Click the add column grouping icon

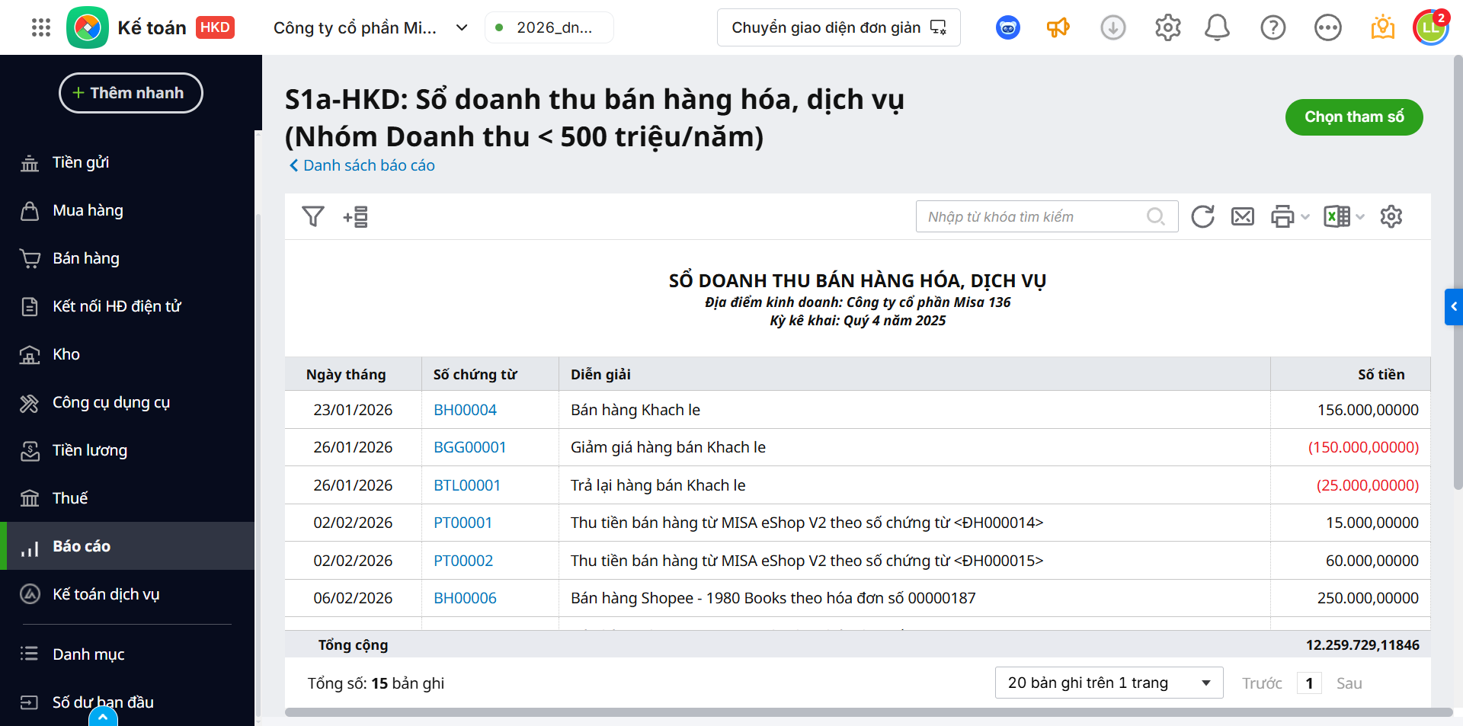(356, 217)
